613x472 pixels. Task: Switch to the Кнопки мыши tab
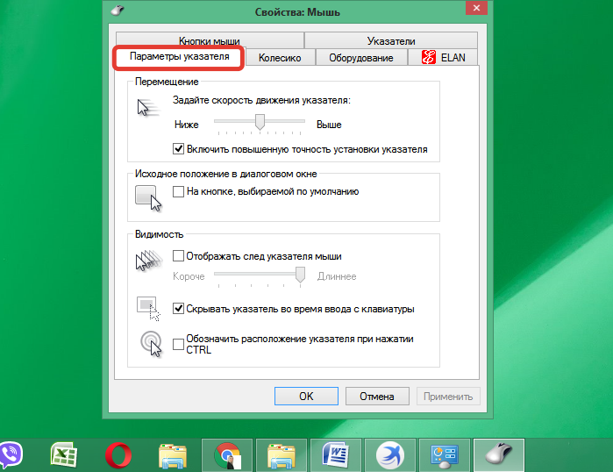click(x=210, y=40)
